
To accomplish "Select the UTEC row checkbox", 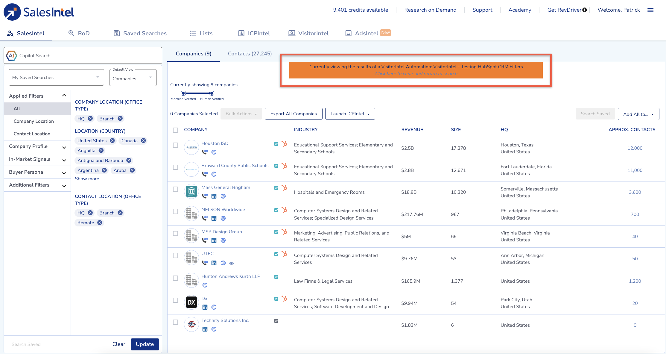I will click(176, 255).
